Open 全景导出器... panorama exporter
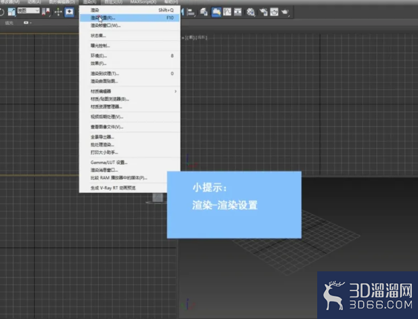 (130, 137)
